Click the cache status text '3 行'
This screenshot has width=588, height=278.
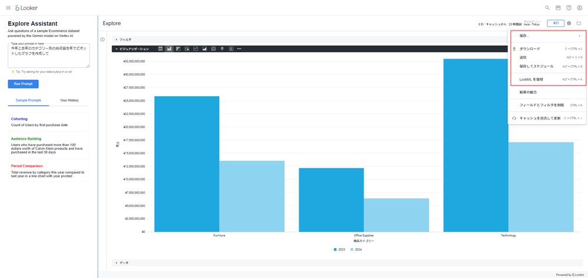pyautogui.click(x=481, y=24)
